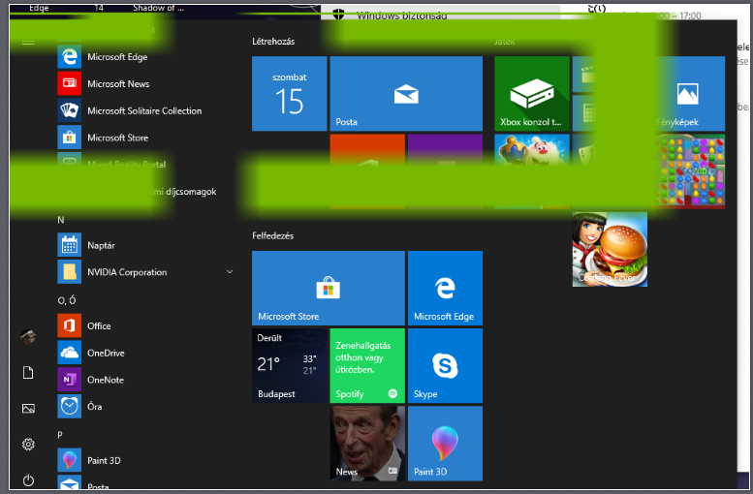753x494 pixels.
Task: Click the P letter header
Action: tap(60, 435)
